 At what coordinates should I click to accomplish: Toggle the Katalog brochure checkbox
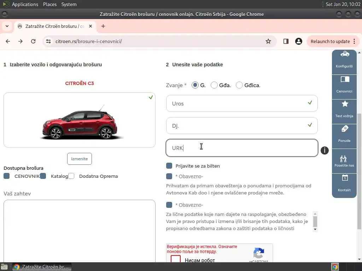coord(43,176)
